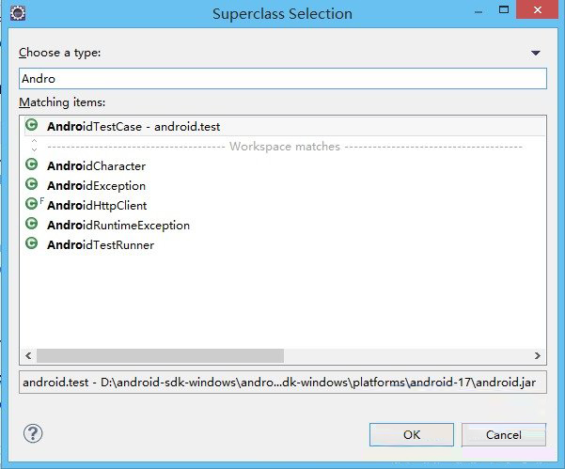Click the Eclipse icon in the title bar
This screenshot has height=469, width=565.
18,13
